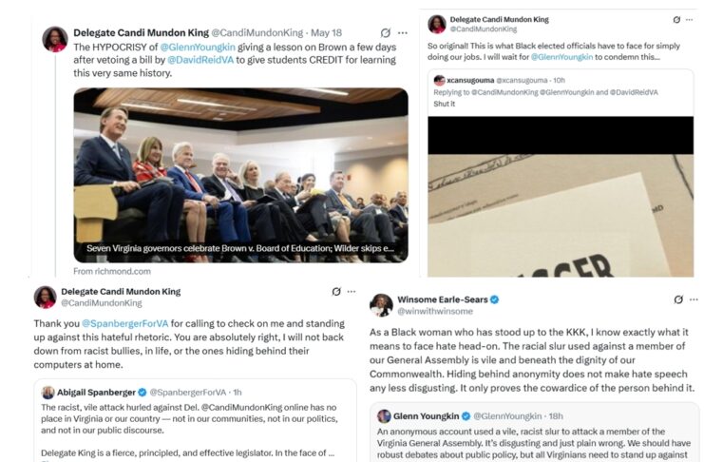Open more options on the 'Thank you' tweet
The height and width of the screenshot is (462, 704).
click(x=352, y=292)
